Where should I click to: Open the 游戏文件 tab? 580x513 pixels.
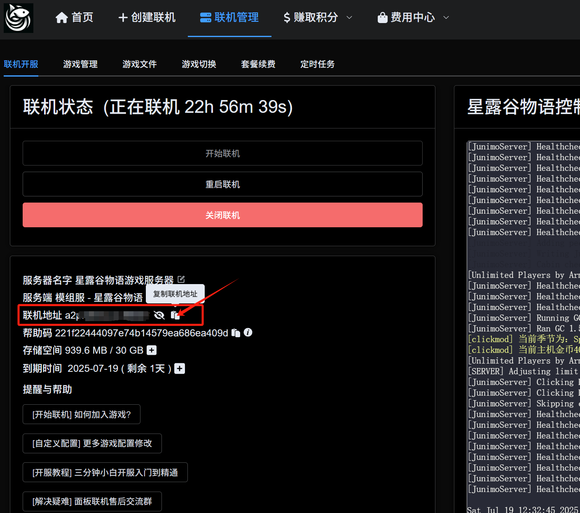click(x=140, y=64)
